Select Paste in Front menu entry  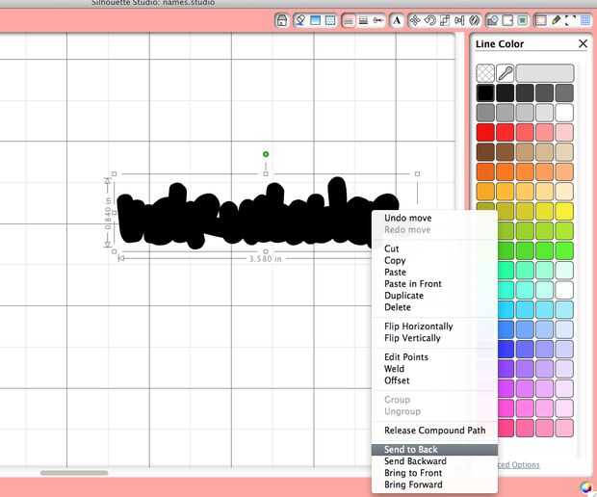click(413, 284)
